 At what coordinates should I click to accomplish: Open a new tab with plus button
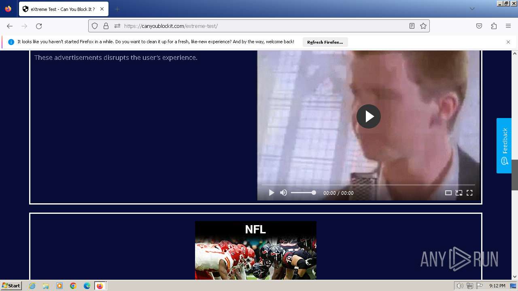(x=117, y=9)
